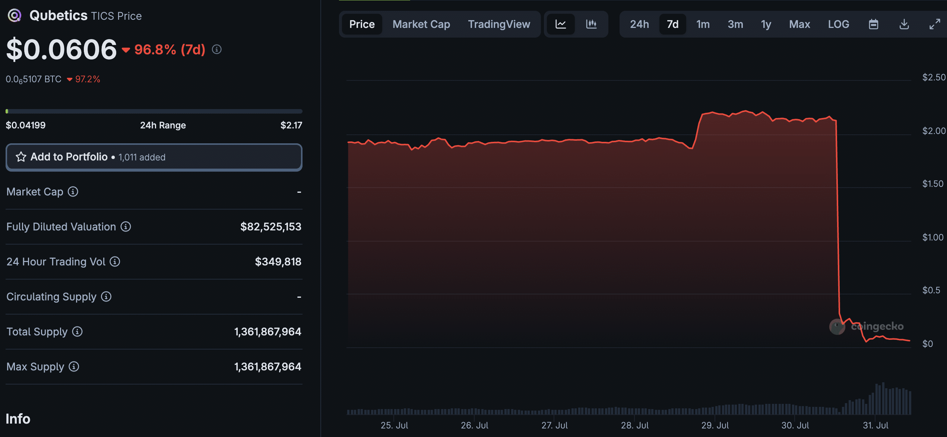
Task: Set chart range to 1m
Action: pyautogui.click(x=703, y=24)
